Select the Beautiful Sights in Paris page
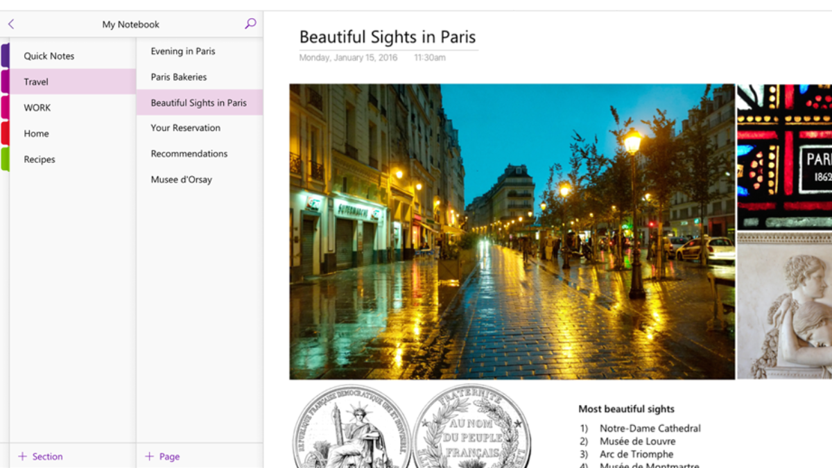This screenshot has width=832, height=468. coord(198,103)
